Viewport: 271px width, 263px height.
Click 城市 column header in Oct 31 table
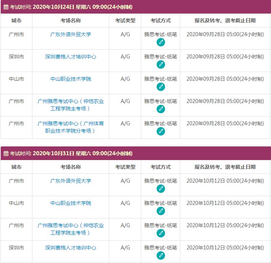pyautogui.click(x=16, y=167)
